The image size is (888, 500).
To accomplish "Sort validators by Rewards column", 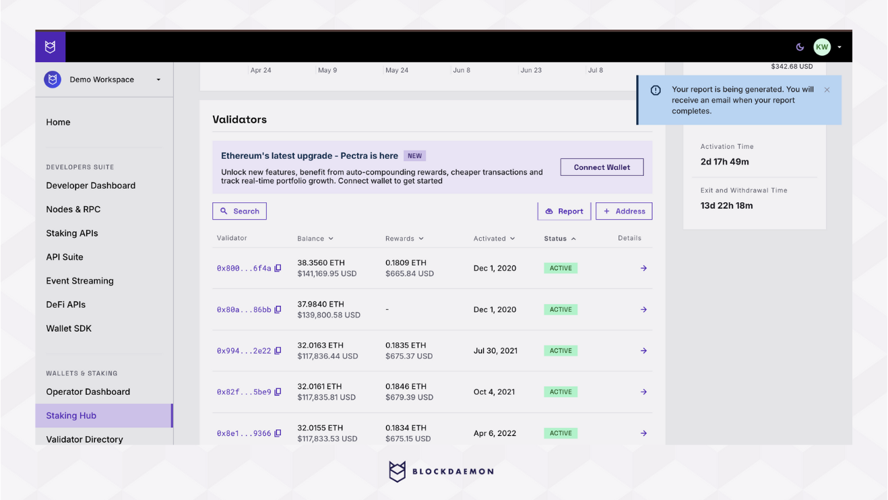I will point(404,239).
